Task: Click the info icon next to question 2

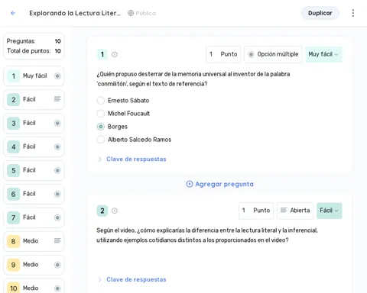Action: click(115, 211)
